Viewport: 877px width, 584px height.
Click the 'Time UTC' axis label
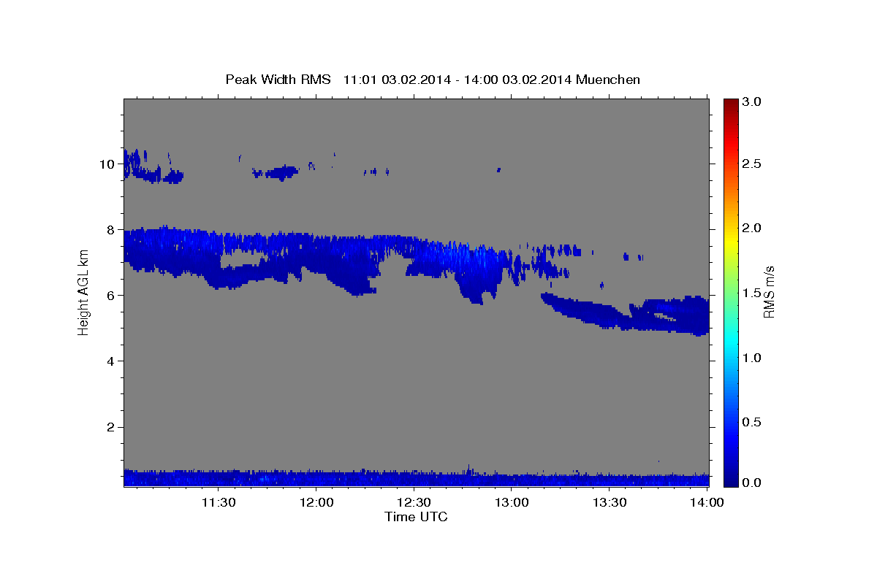pos(416,517)
